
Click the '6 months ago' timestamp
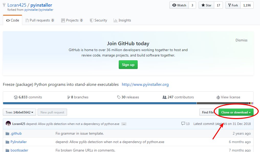(240, 142)
